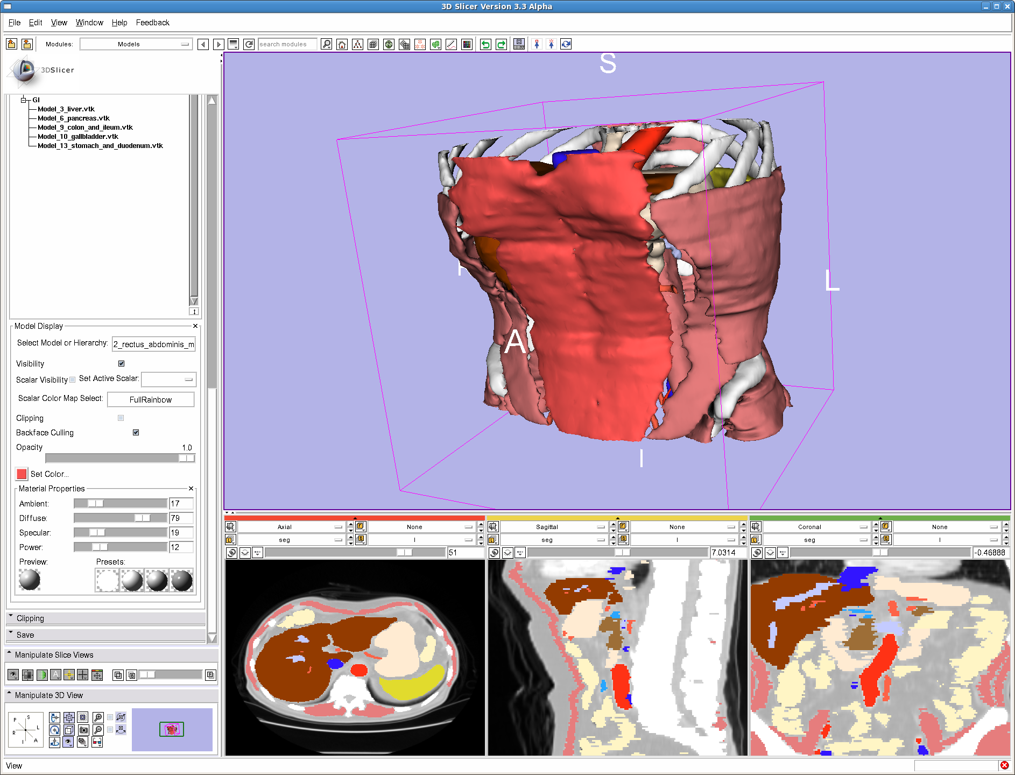This screenshot has height=775, width=1015.
Task: Open the Feedback menu
Action: tap(152, 23)
